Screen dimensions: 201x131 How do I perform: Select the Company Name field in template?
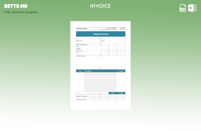(x=82, y=28)
